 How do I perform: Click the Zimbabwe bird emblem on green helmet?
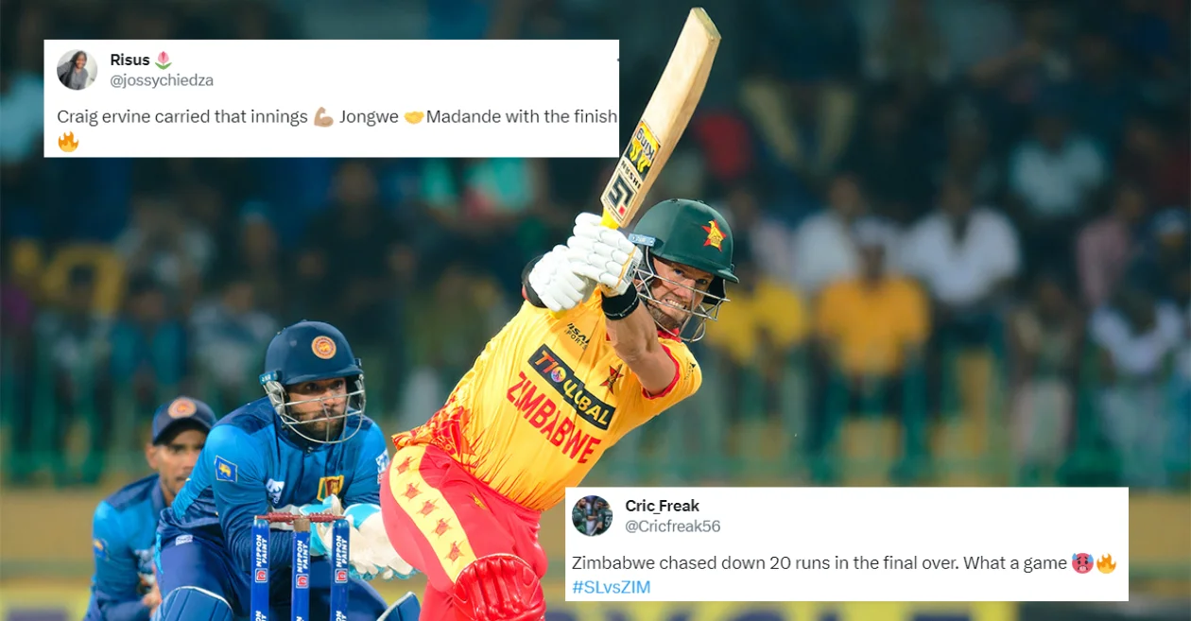click(713, 233)
